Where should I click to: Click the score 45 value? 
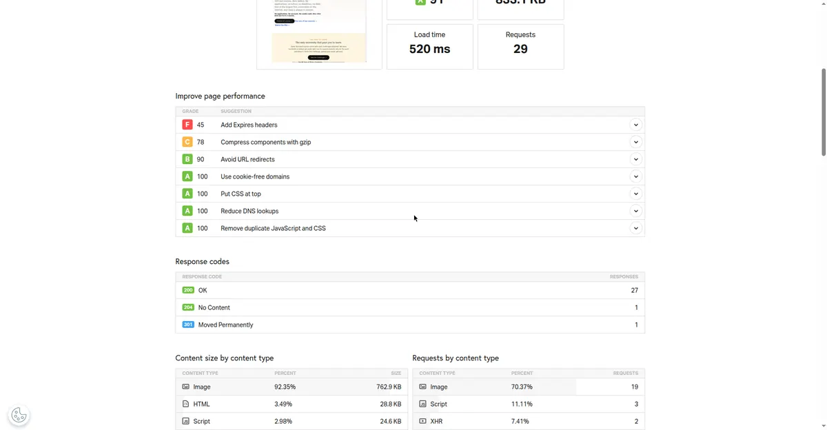(x=201, y=125)
